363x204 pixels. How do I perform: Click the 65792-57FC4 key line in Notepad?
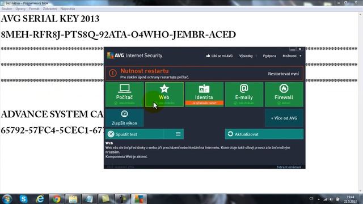point(52,130)
